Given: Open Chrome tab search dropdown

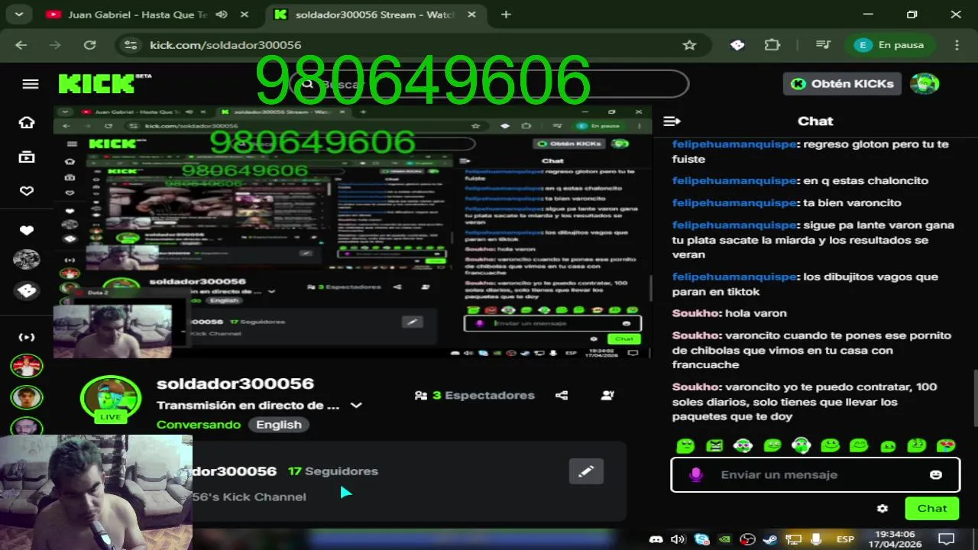Looking at the screenshot, I should point(18,15).
